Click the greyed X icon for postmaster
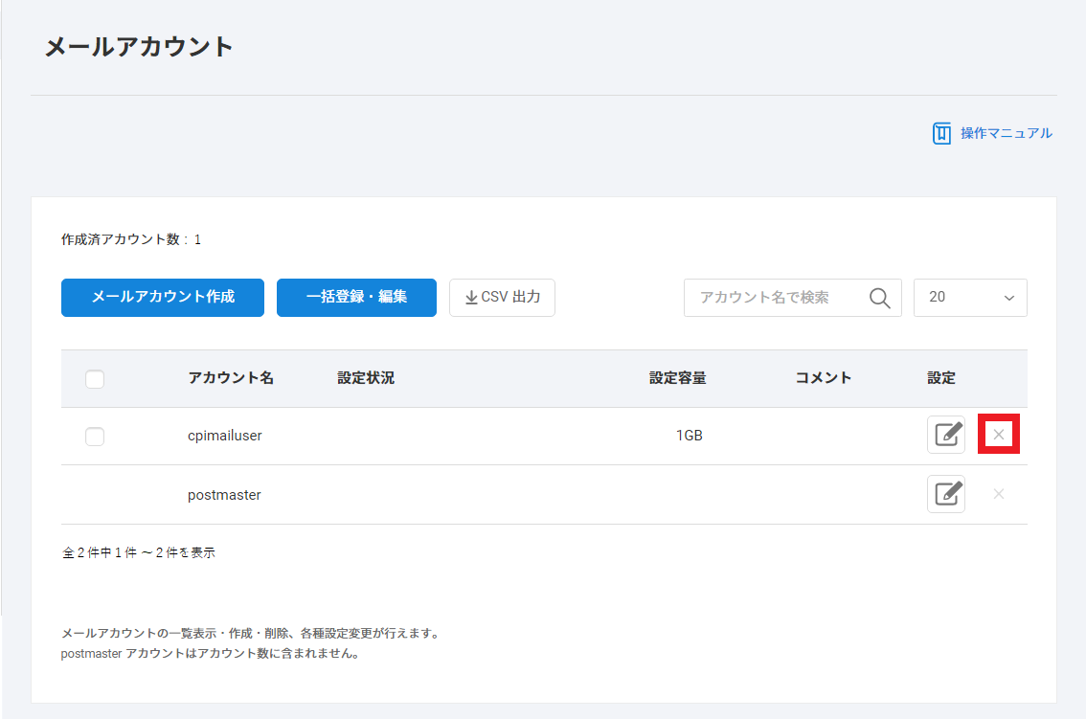This screenshot has height=719, width=1086. (x=998, y=494)
